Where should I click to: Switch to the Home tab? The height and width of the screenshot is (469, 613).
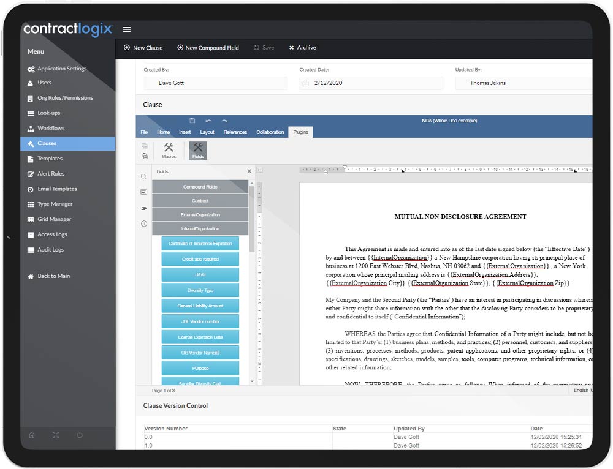click(164, 132)
